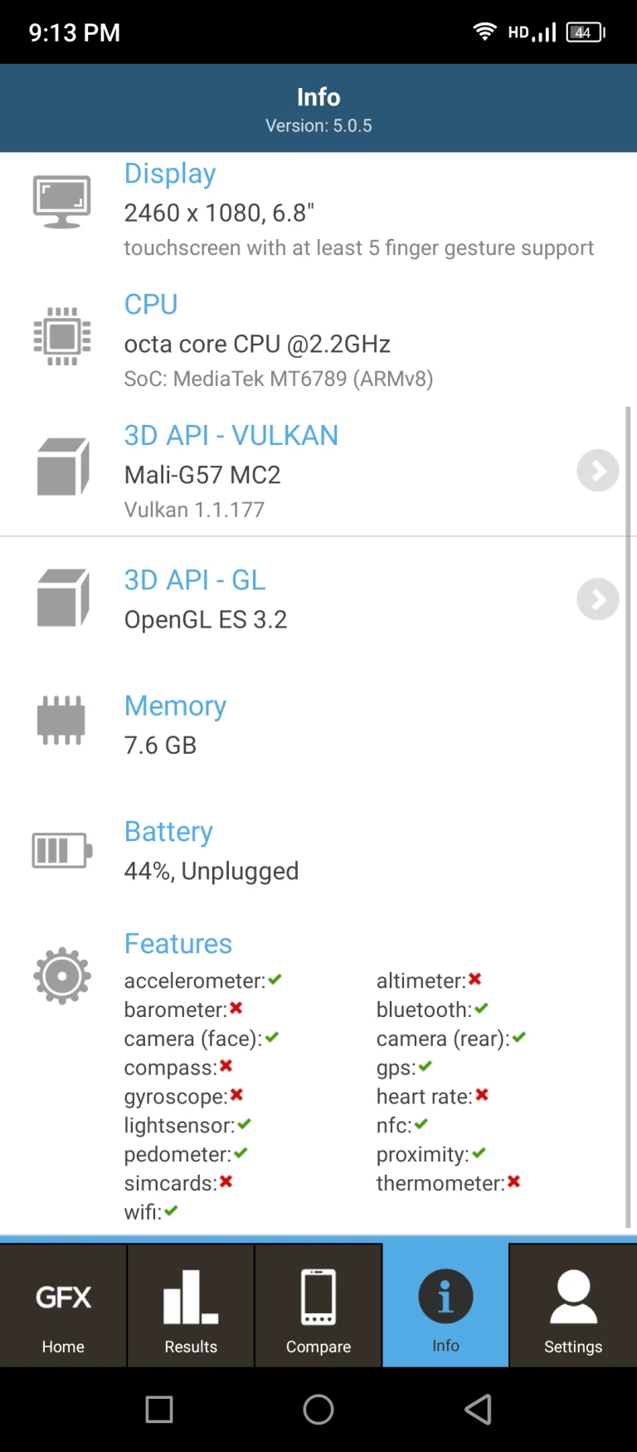Tap the Display monitor icon
Screen dimensions: 637x1452
point(61,199)
